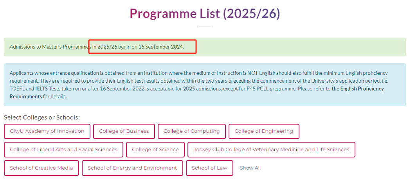
Task: Filter by College of Science
Action: (x=155, y=150)
